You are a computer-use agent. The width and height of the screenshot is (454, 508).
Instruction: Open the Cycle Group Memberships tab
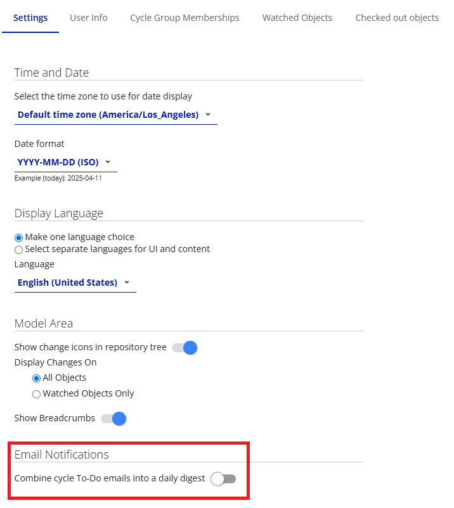(185, 18)
